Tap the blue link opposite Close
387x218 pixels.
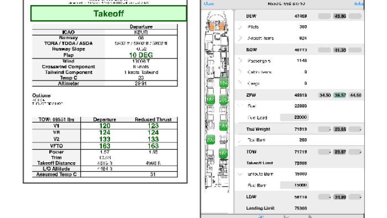pyautogui.click(x=359, y=4)
